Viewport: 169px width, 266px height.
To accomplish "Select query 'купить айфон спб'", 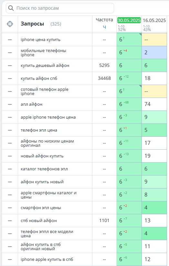I will coord(39,78).
